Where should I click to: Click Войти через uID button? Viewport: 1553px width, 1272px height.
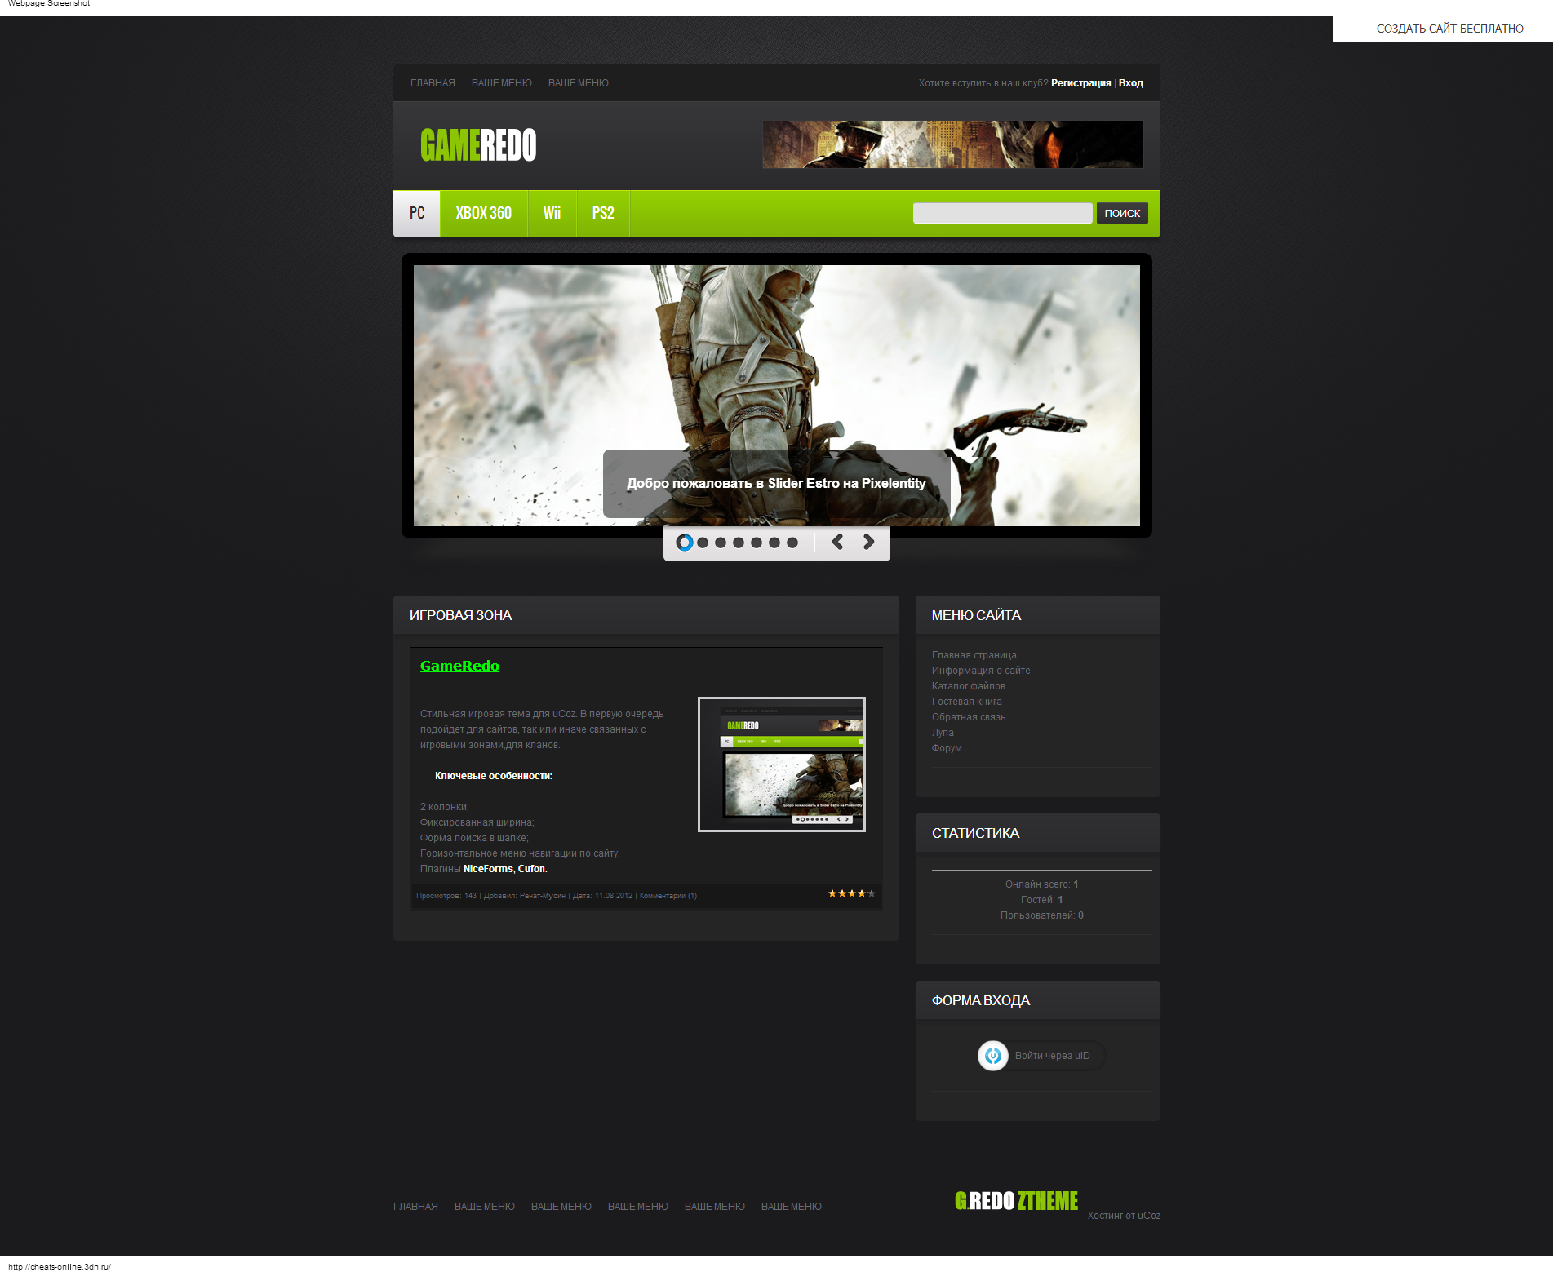coord(1041,1056)
